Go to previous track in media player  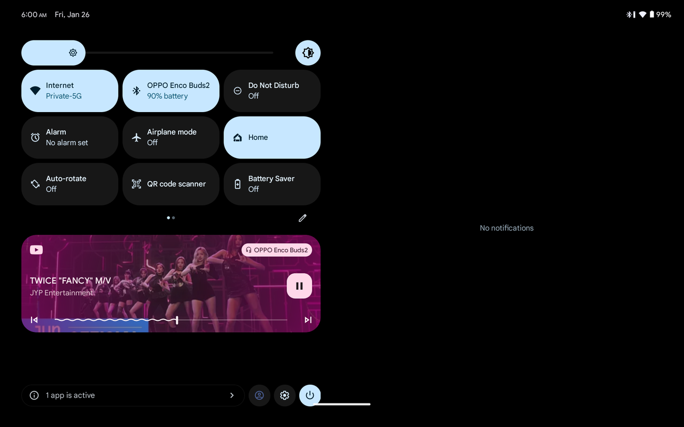pos(34,320)
